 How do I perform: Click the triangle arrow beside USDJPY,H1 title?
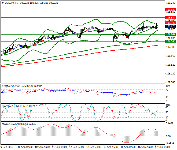3,3
